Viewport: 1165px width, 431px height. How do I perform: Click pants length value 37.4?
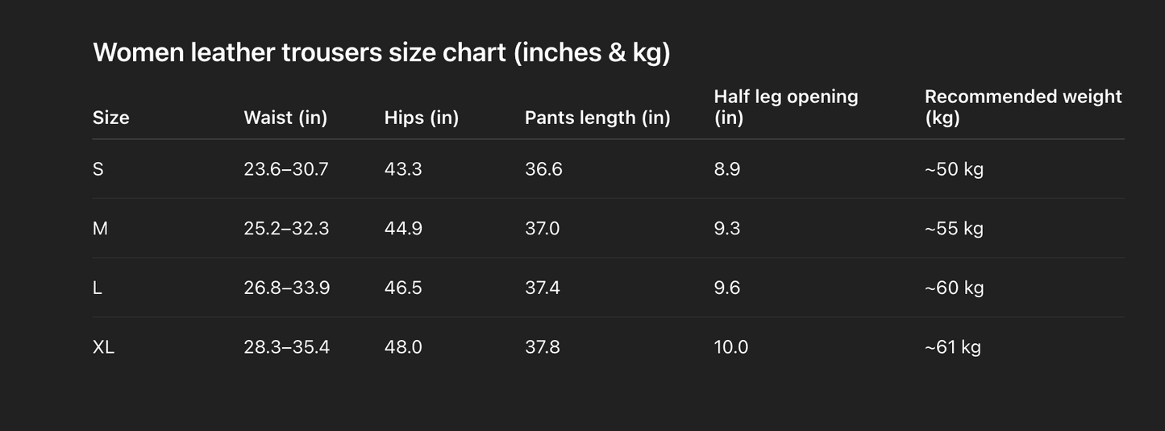[542, 288]
